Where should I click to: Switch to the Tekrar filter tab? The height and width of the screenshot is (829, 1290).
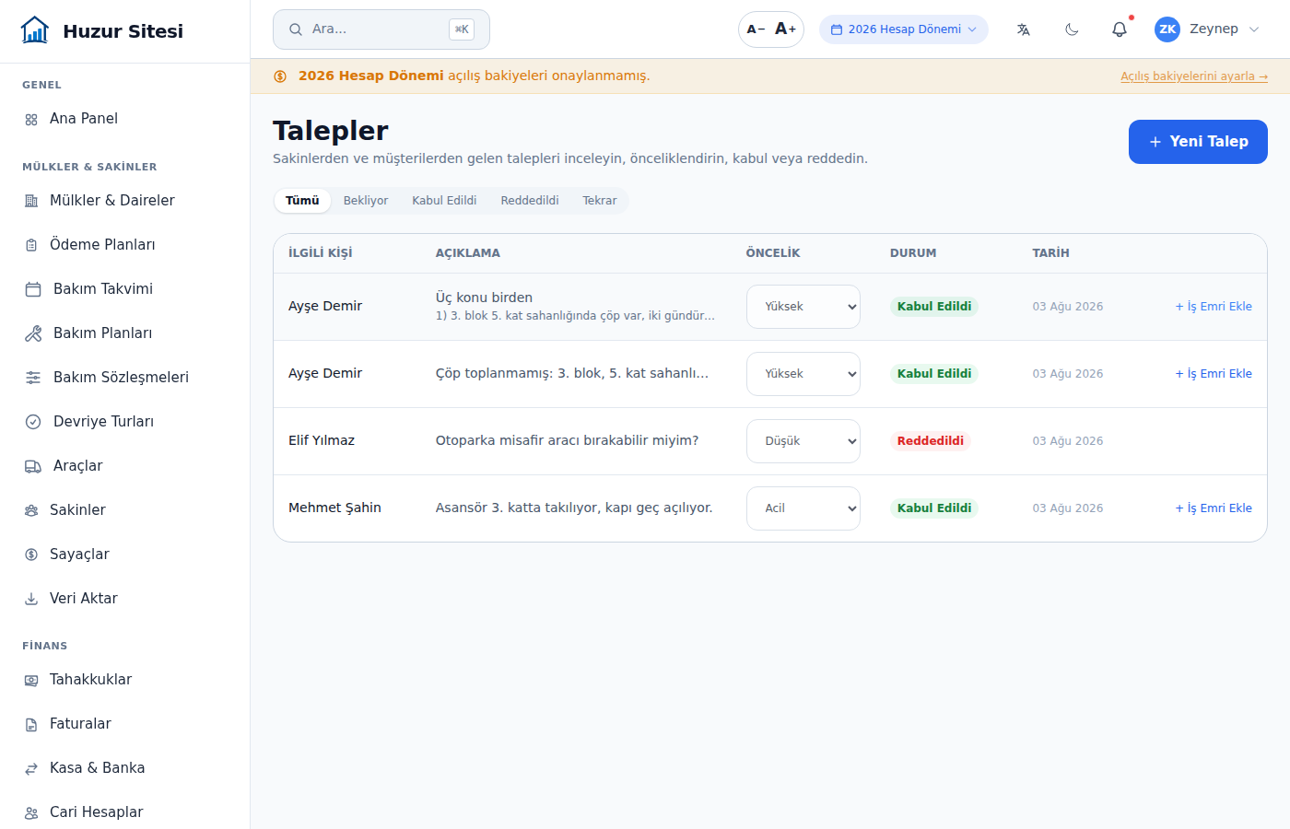[x=600, y=201]
